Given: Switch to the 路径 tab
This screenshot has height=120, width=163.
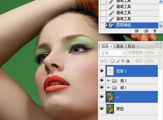Looking at the screenshot, I should (x=131, y=46).
